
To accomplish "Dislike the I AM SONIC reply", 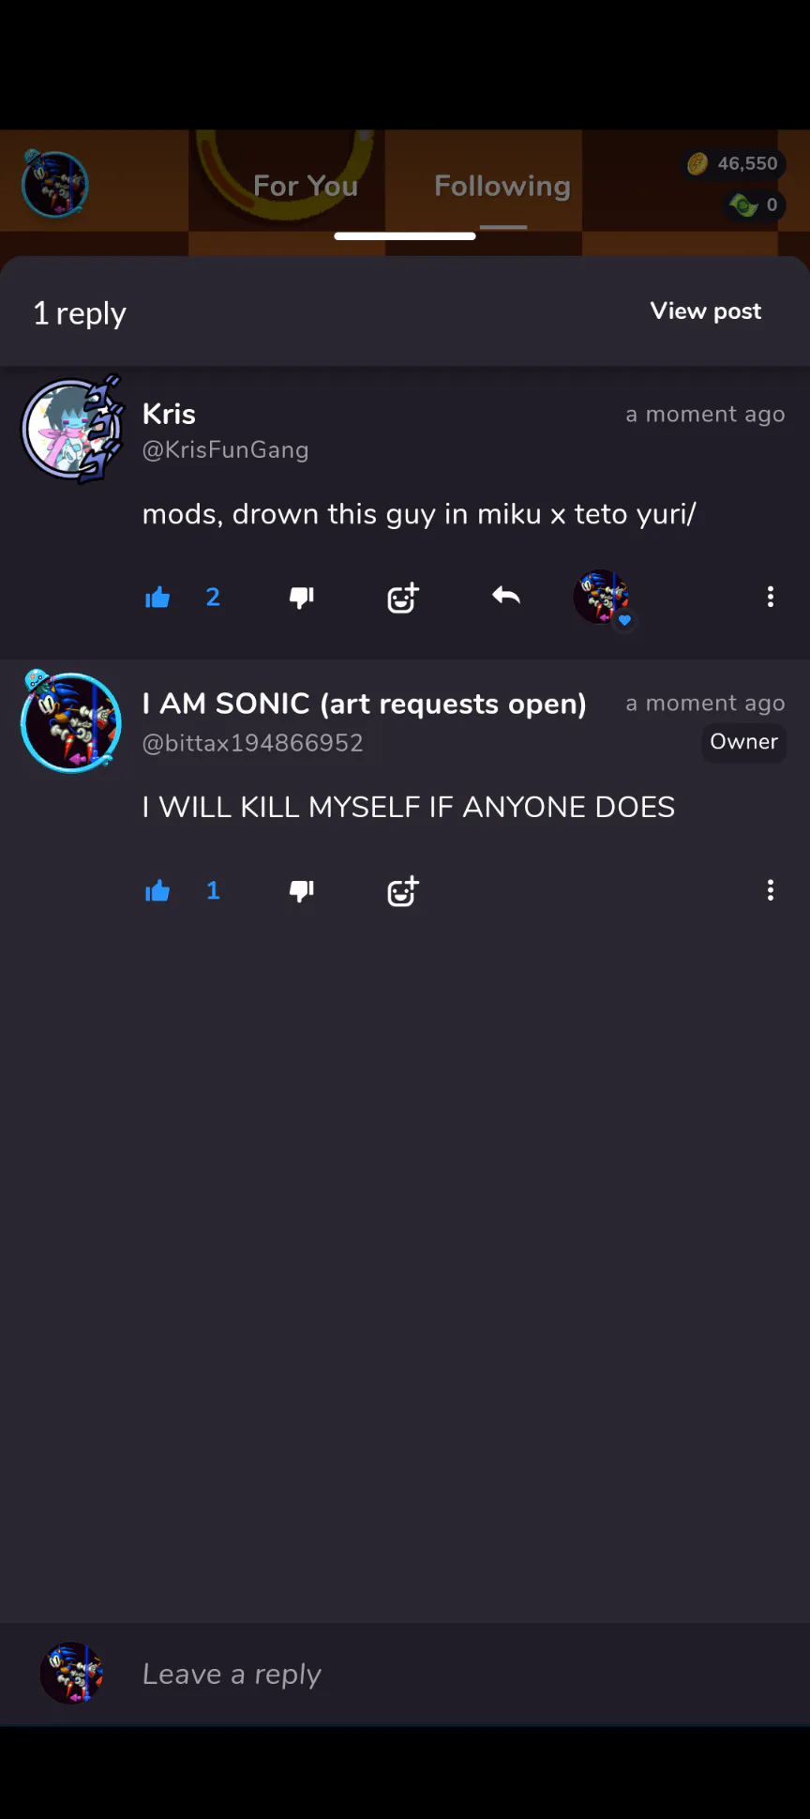I will point(302,890).
